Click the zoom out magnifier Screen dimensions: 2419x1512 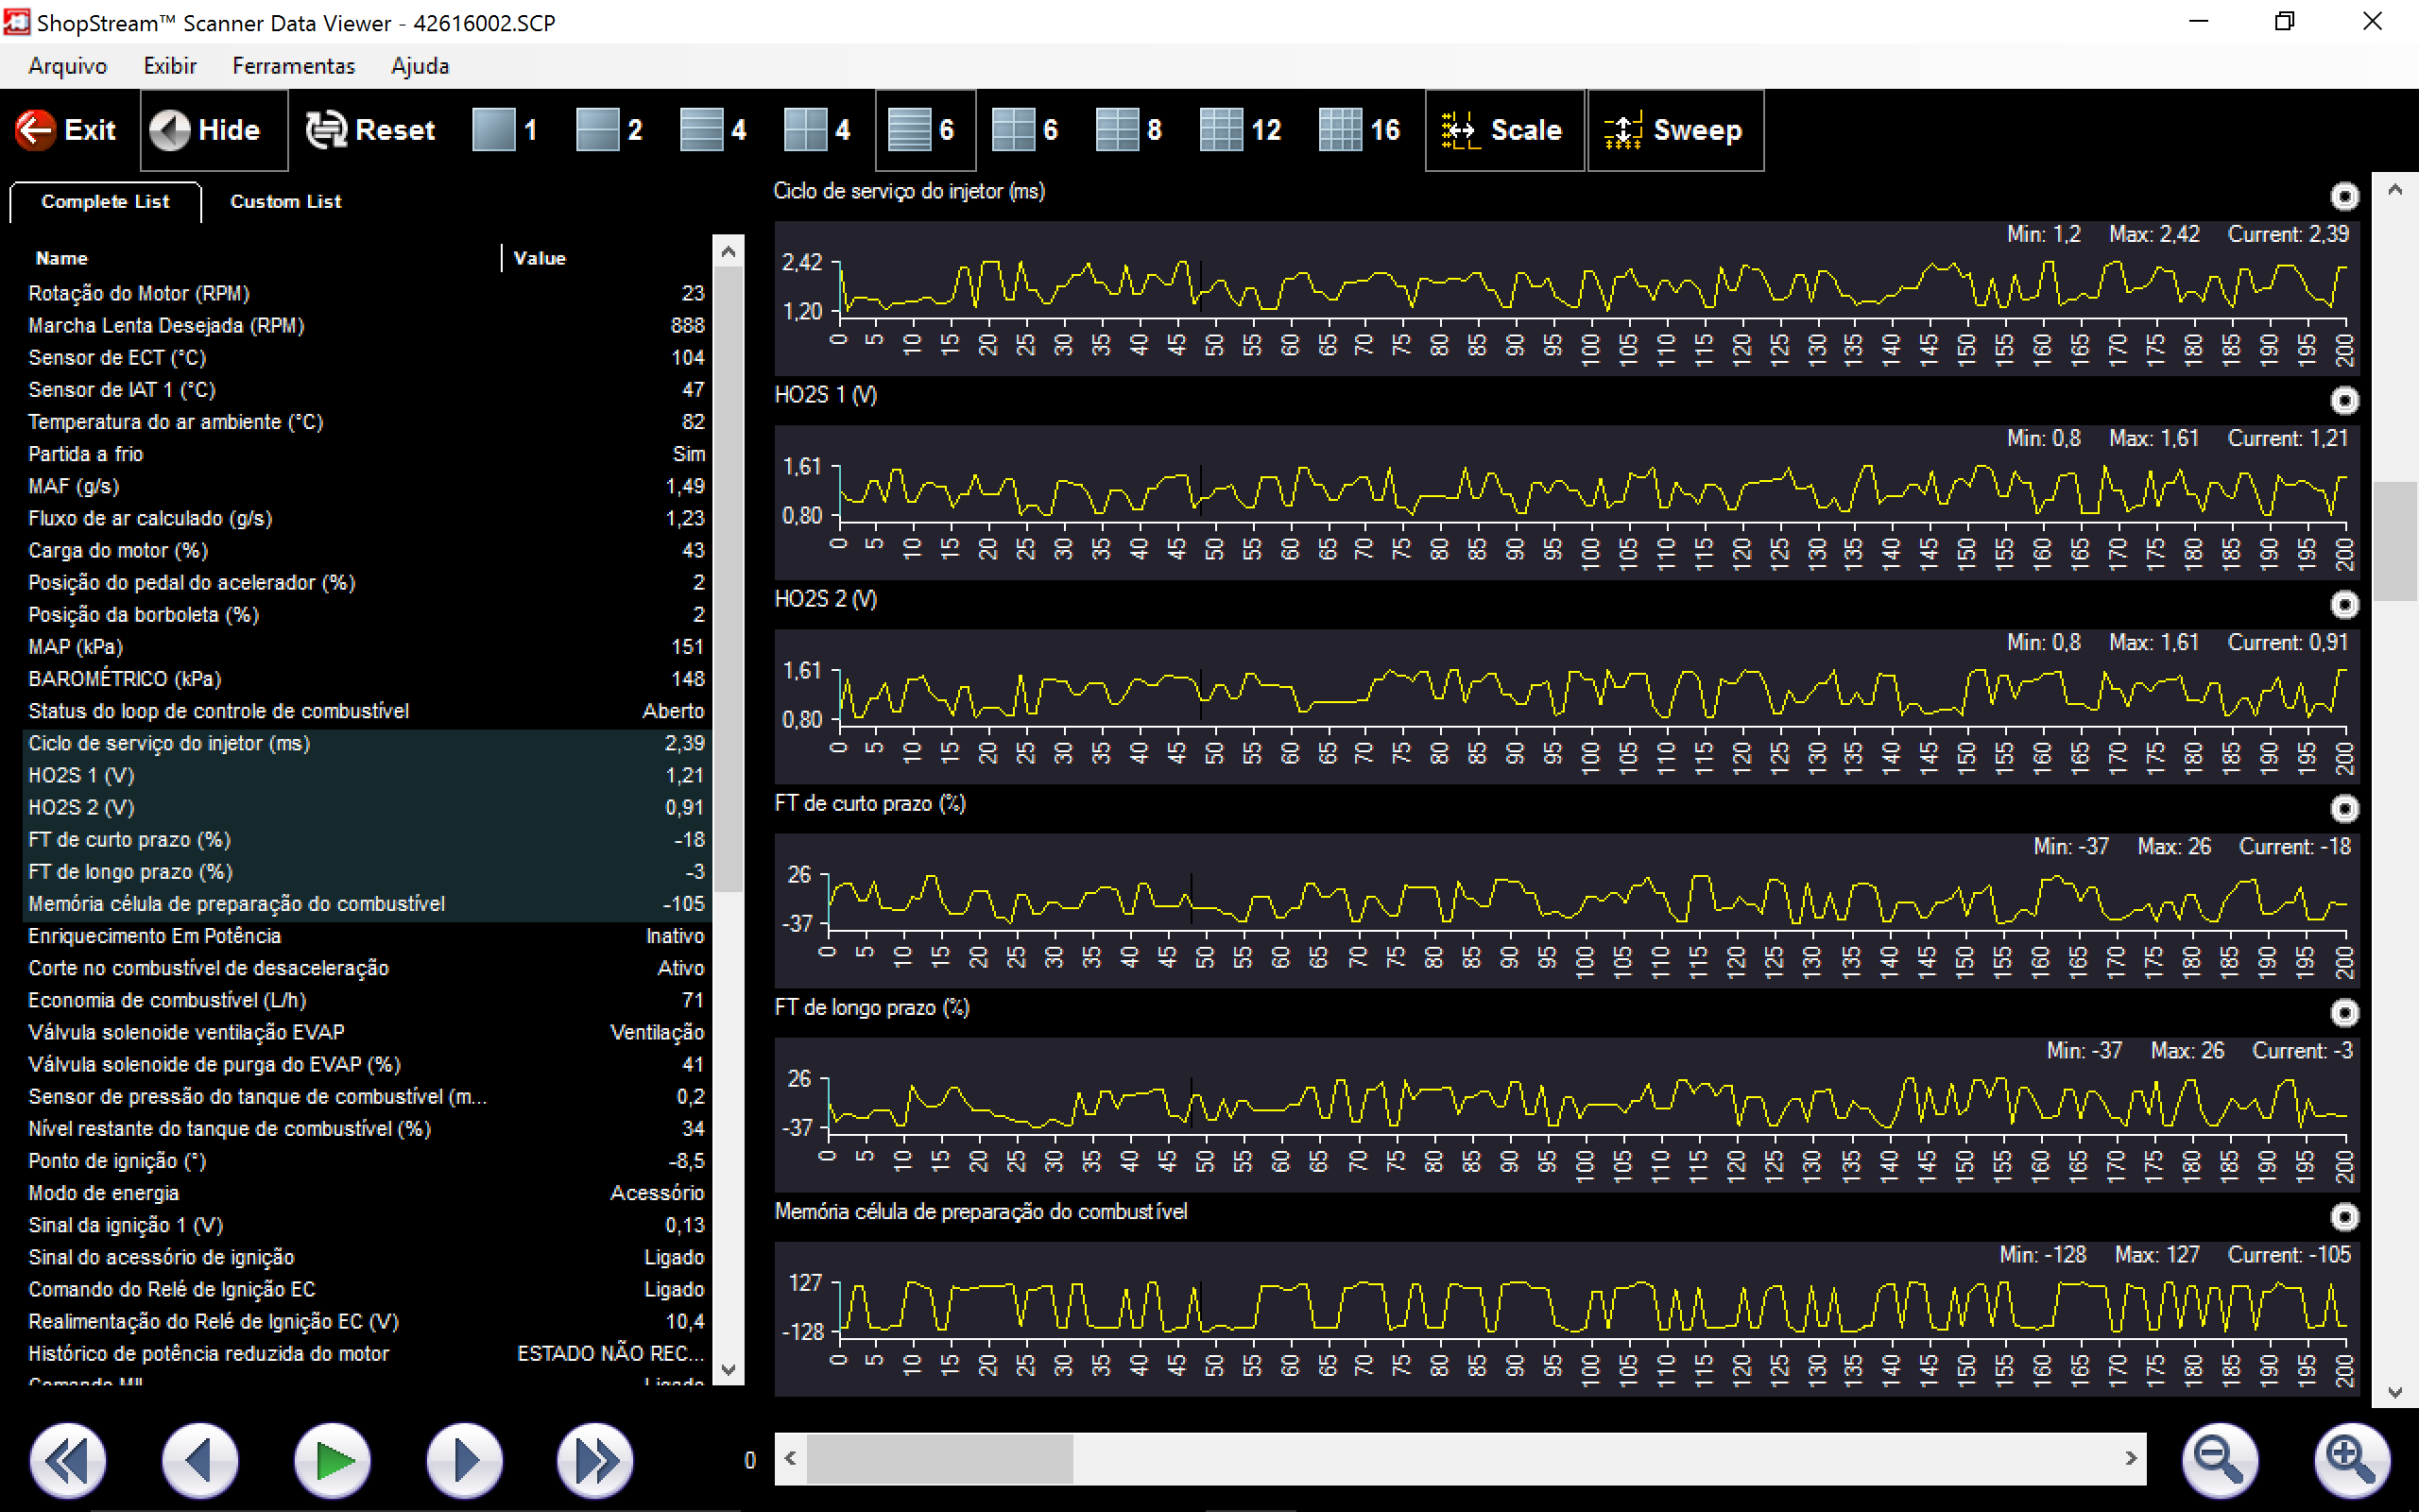pos(2219,1460)
